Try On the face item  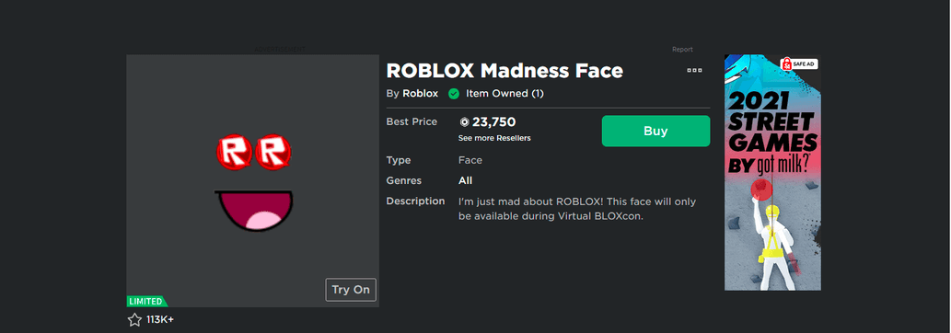[351, 290]
